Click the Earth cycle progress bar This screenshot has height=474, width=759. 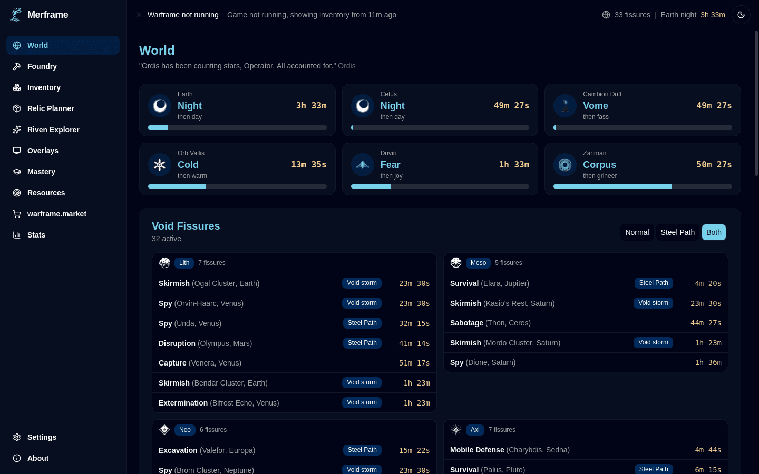click(x=237, y=127)
